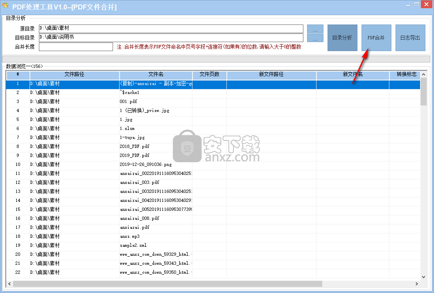
Task: Click the 新文件名 column header
Action: [x=353, y=74]
